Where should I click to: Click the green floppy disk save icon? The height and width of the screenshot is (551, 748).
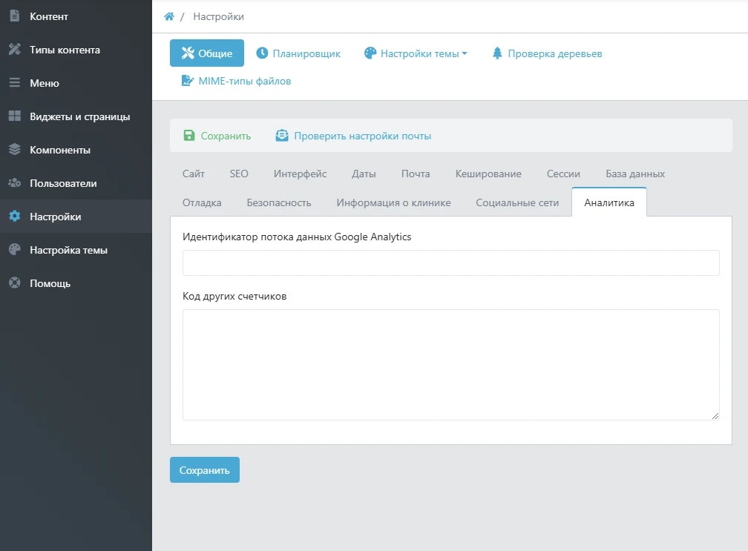click(188, 136)
